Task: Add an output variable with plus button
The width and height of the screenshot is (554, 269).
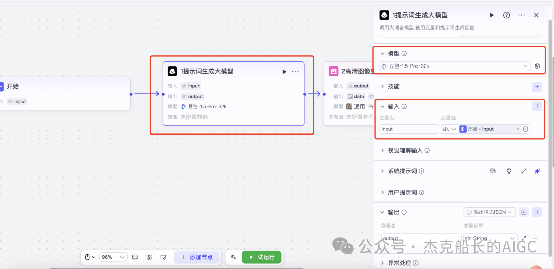Action: [x=537, y=212]
